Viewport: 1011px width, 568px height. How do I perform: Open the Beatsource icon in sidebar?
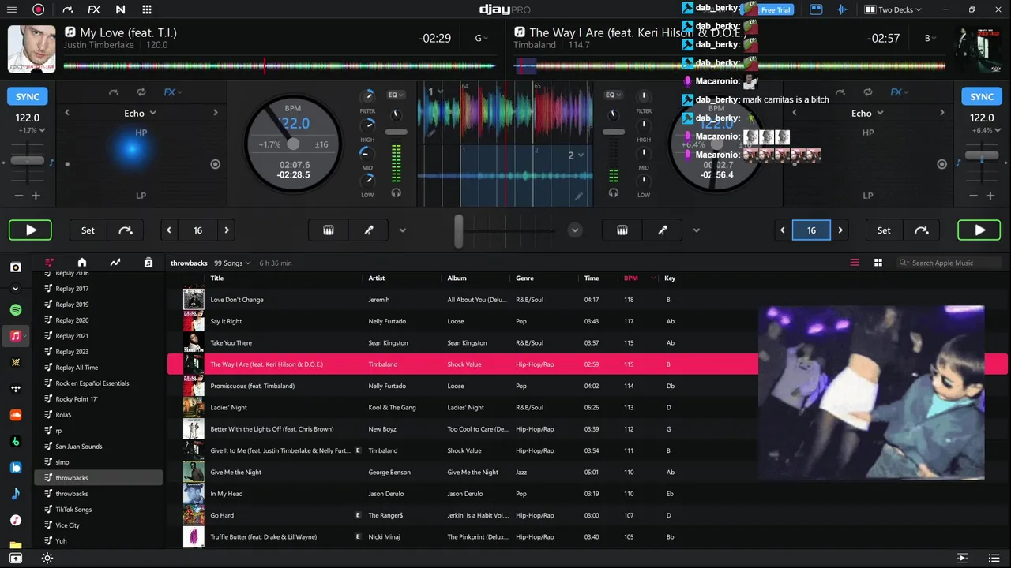pos(16,468)
